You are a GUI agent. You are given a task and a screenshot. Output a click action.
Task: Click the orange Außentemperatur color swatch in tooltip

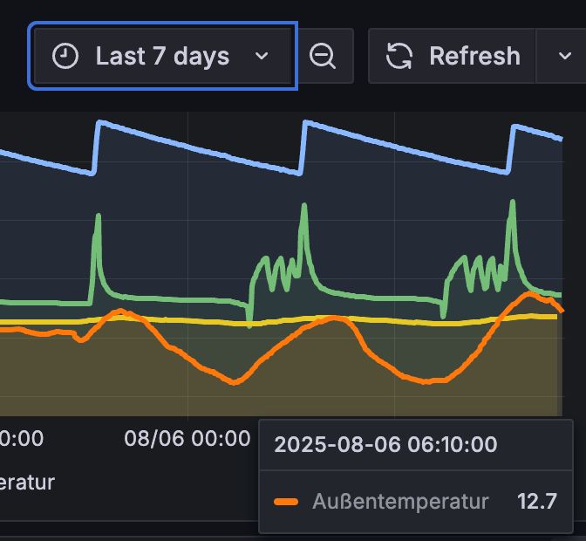(286, 502)
